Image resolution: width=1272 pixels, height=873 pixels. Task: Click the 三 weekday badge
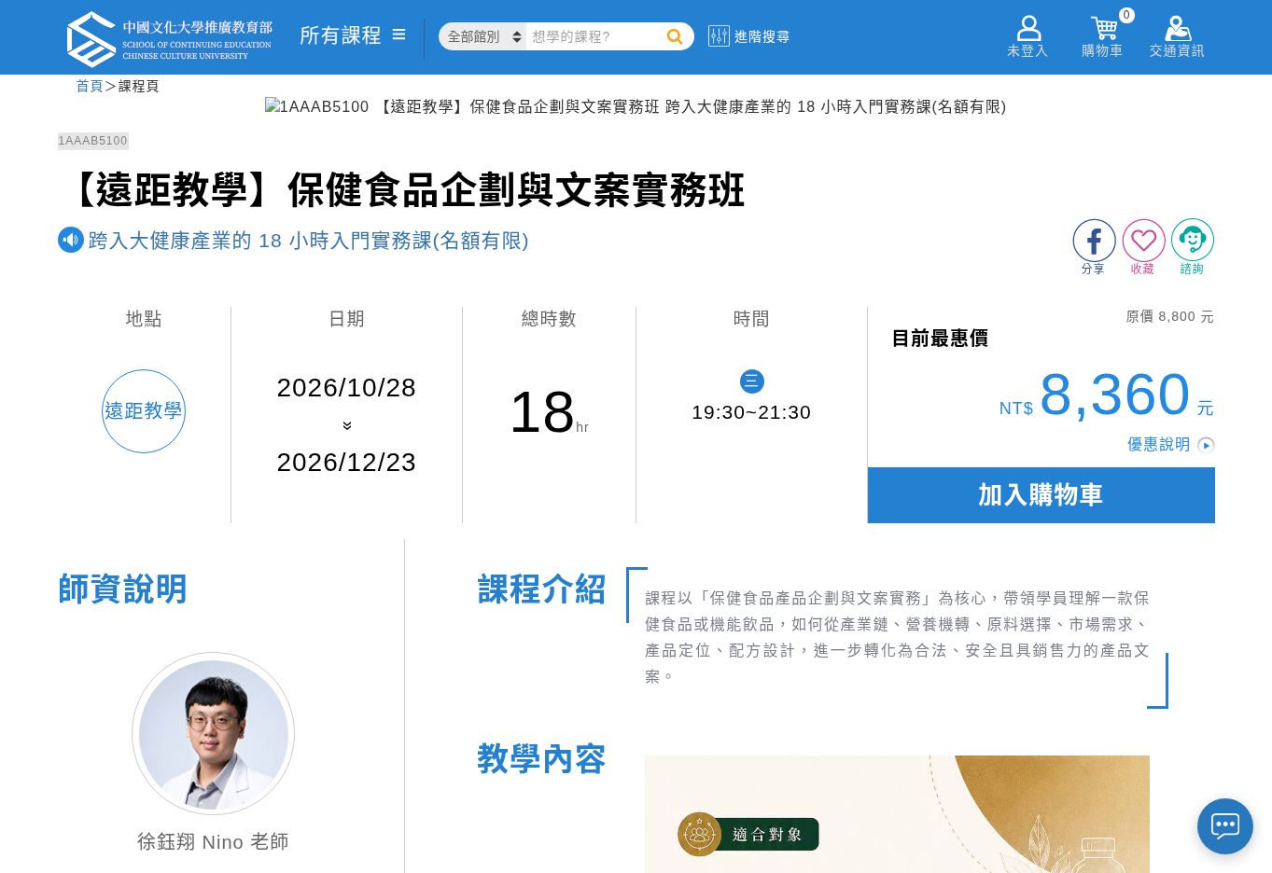tap(752, 381)
